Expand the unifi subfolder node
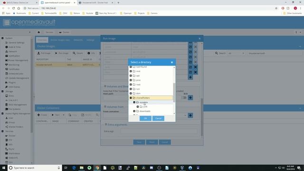 click(138, 106)
